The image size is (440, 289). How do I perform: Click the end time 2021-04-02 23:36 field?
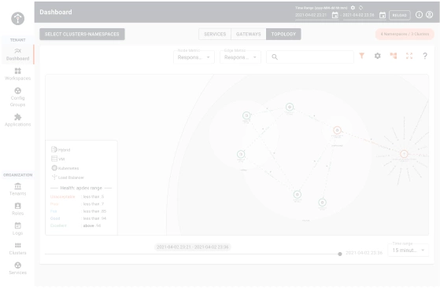tap(359, 15)
